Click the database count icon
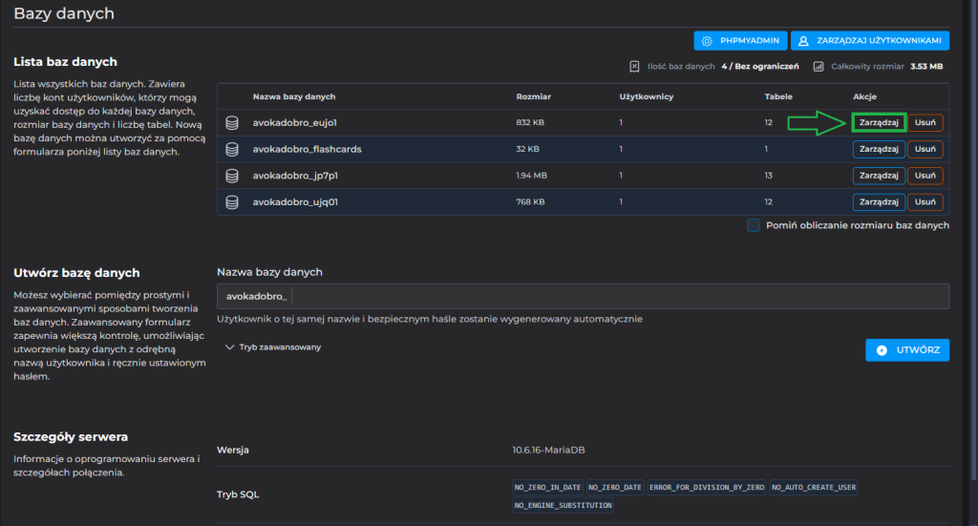The height and width of the screenshot is (526, 978). [x=634, y=67]
